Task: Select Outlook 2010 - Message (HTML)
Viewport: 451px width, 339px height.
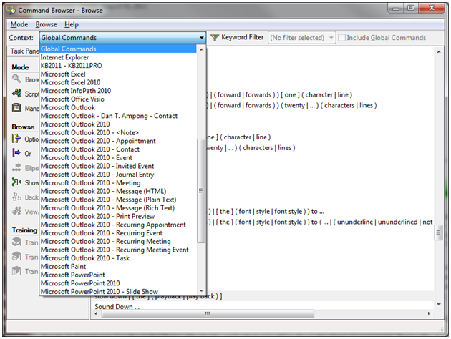Action: click(x=118, y=191)
